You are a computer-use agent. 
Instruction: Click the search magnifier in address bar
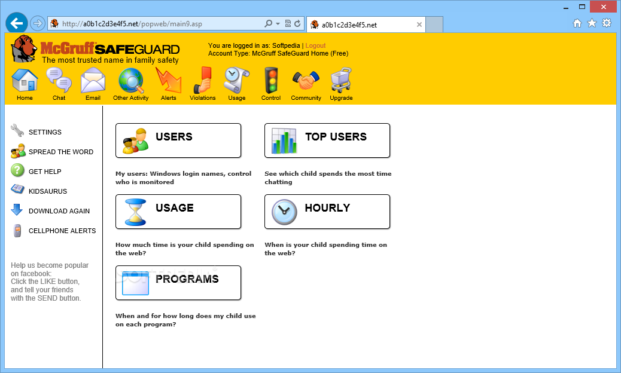click(x=268, y=24)
